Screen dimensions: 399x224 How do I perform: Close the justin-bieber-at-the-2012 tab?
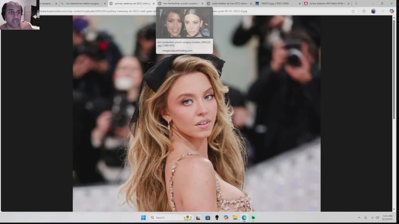tap(251, 4)
